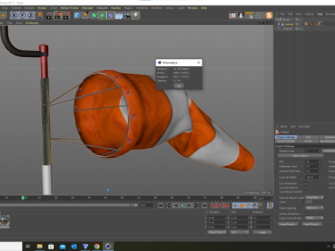The image size is (335, 251).
Task: Toggle layer box of Wind object
Action: pos(297,29)
